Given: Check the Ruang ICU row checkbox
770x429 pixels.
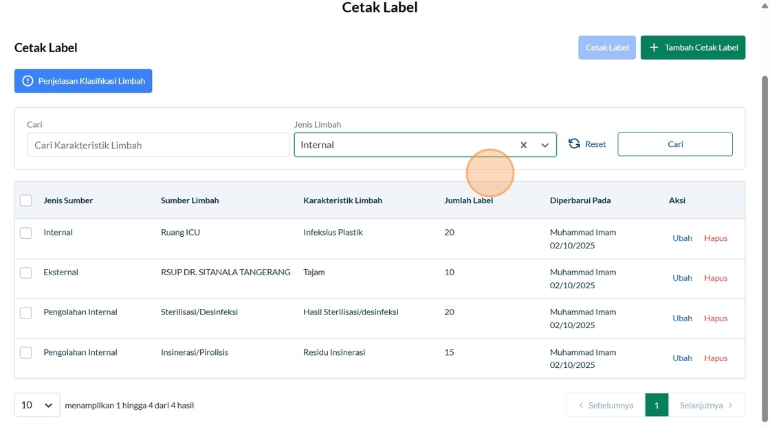Looking at the screenshot, I should (x=26, y=233).
